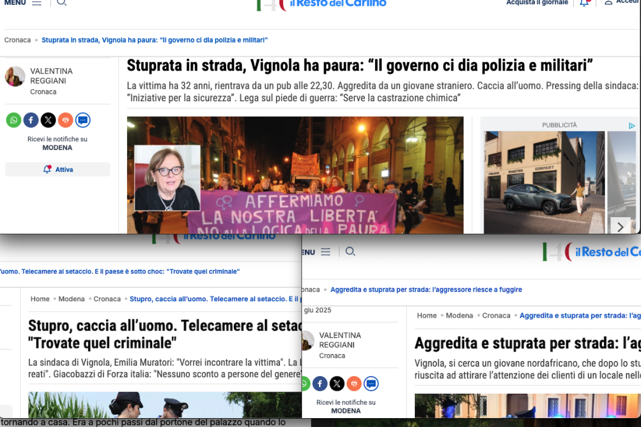Open AdChoices icon on the Pubblicità banner
641x427 pixels.
click(x=632, y=126)
